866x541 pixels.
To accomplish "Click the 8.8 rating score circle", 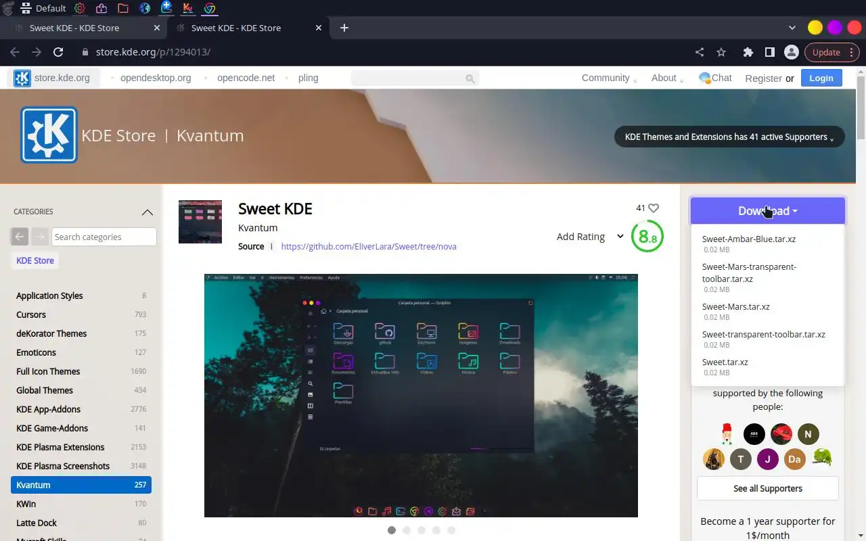I will click(647, 237).
